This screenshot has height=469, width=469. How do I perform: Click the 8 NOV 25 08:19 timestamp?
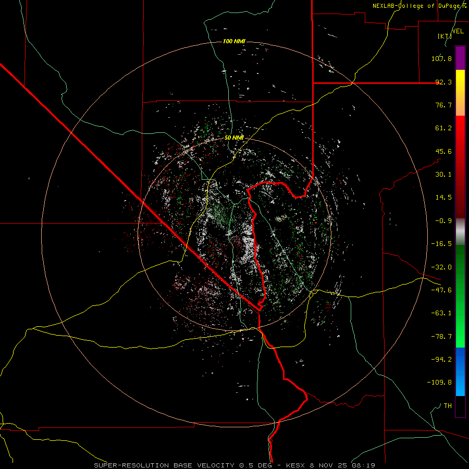342,465
